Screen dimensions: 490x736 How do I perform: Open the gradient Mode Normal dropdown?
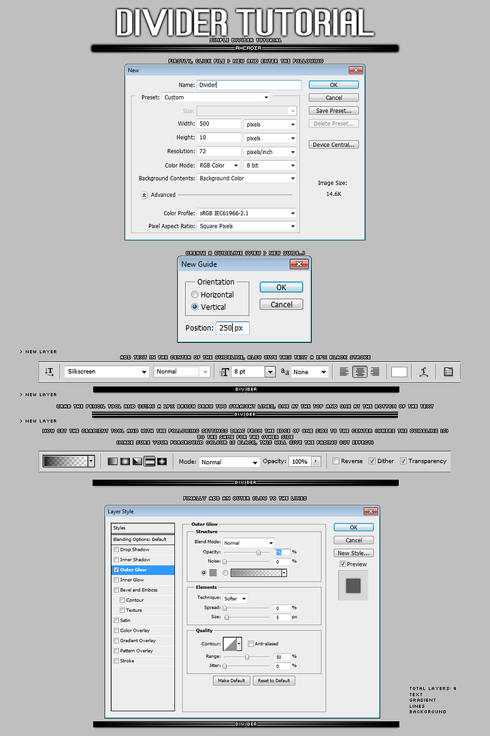pyautogui.click(x=229, y=462)
